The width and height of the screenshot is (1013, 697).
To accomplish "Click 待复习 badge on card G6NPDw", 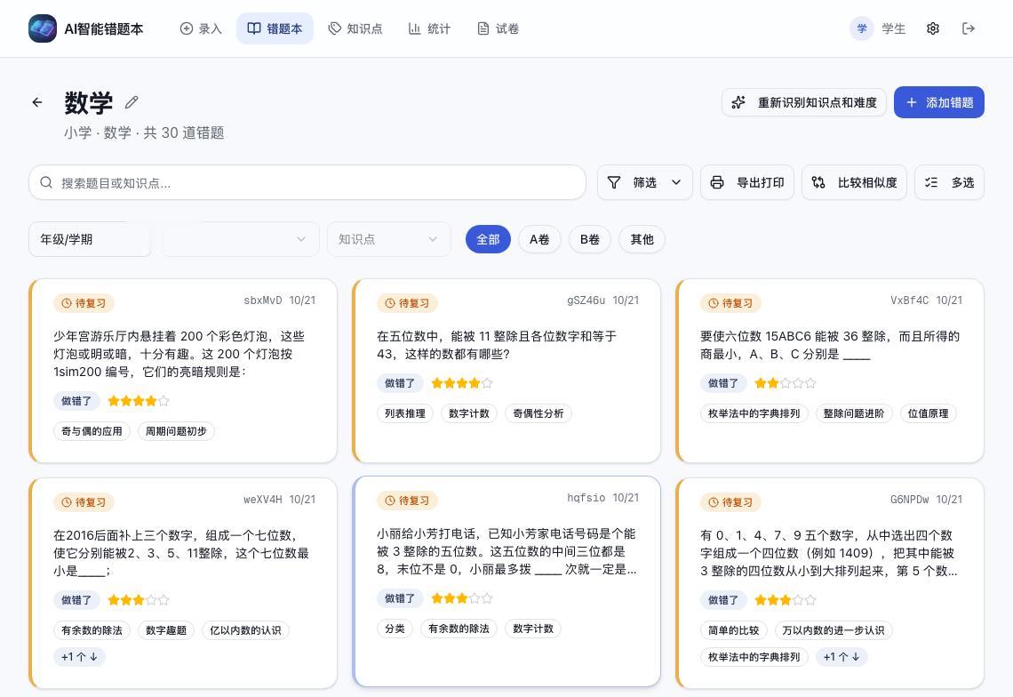I will (730, 501).
